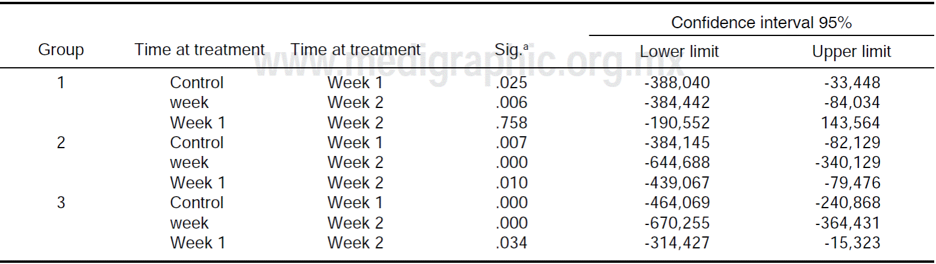Select the -340,129 upper limit cell
The image size is (936, 264).
click(848, 163)
